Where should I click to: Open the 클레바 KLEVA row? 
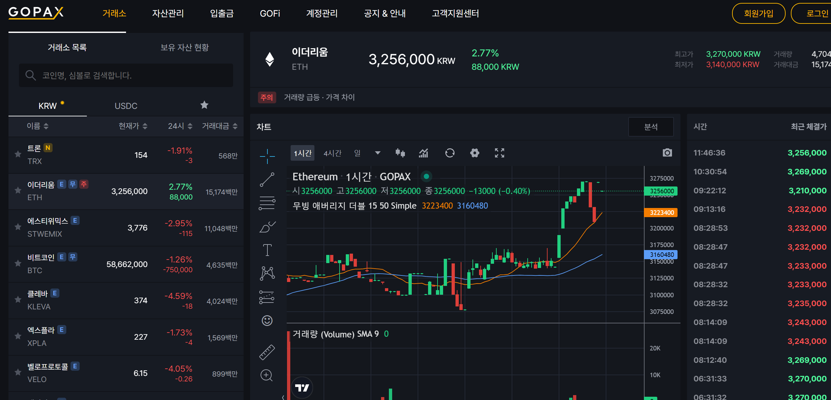click(x=126, y=301)
